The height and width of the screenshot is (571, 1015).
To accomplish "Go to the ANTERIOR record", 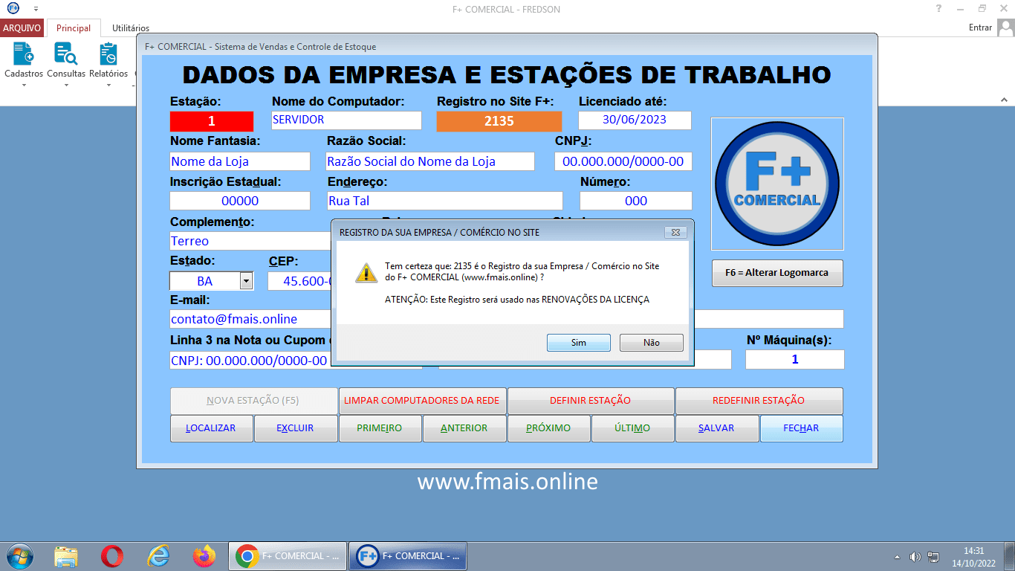I will click(x=464, y=428).
